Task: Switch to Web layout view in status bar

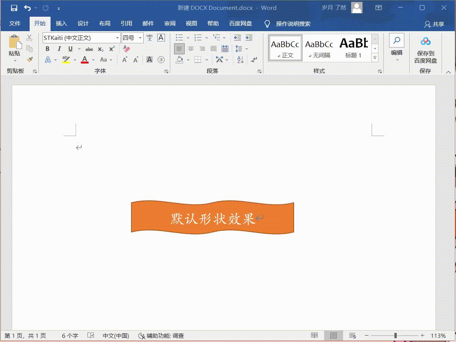Action: click(x=353, y=336)
